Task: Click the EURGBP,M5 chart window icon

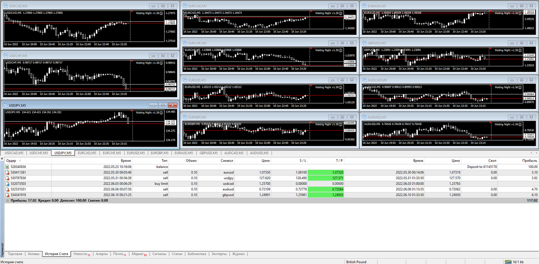Action: click(x=185, y=117)
